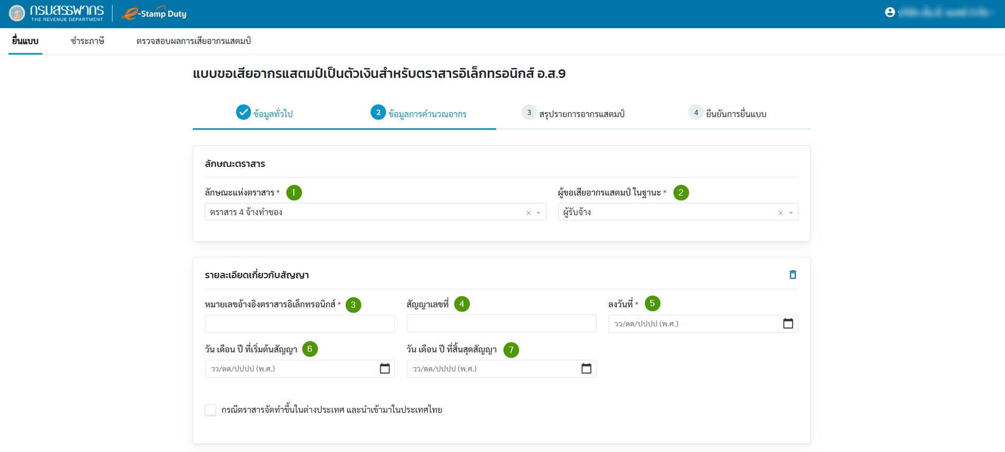The image size is (1005, 452).
Task: Open calendar picker for ลงวันที่ field
Action: (x=788, y=324)
